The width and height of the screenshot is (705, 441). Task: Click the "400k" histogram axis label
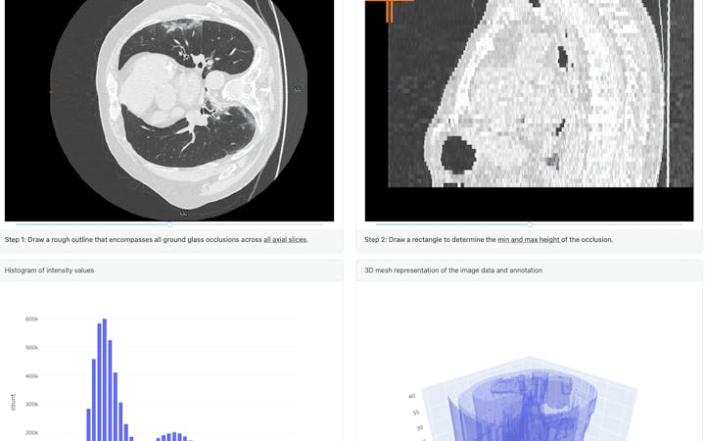(32, 375)
